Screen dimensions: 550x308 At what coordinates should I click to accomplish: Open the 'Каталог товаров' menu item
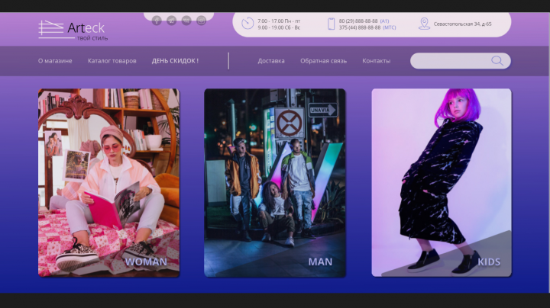[112, 61]
